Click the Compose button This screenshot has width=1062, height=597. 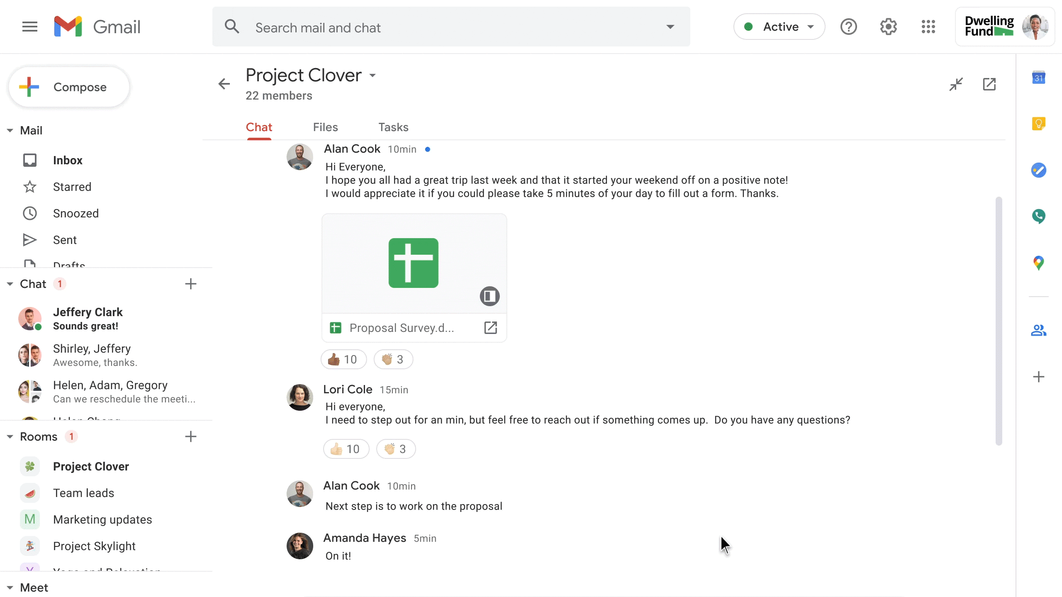[x=68, y=87]
